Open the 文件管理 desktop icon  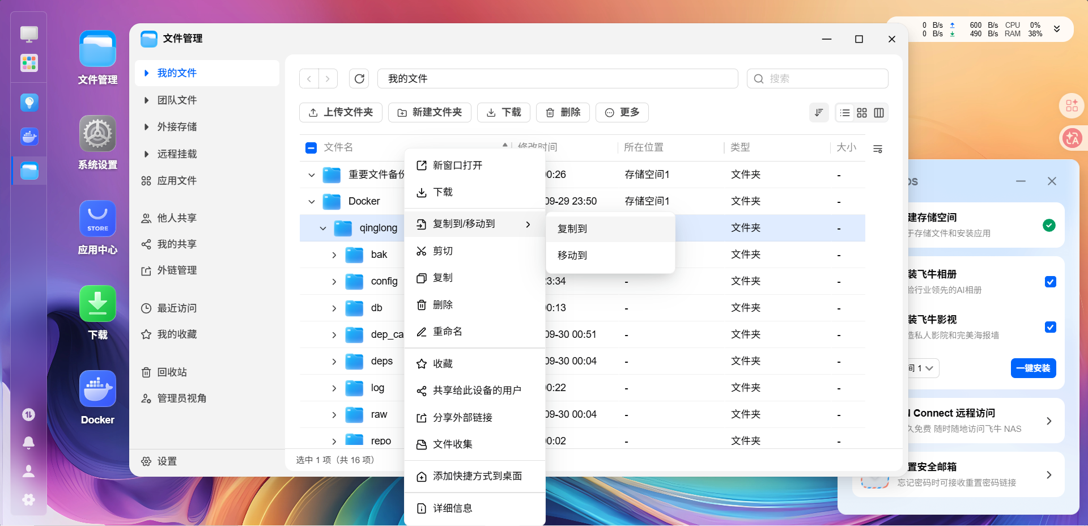(x=97, y=49)
